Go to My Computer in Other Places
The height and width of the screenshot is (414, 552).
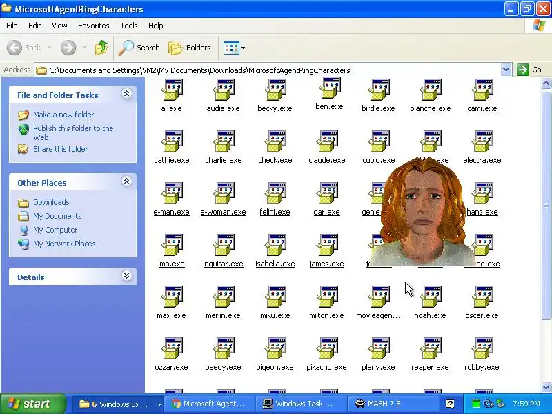point(55,230)
